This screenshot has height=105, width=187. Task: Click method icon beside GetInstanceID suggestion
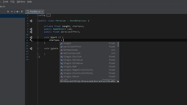click(x=62, y=53)
